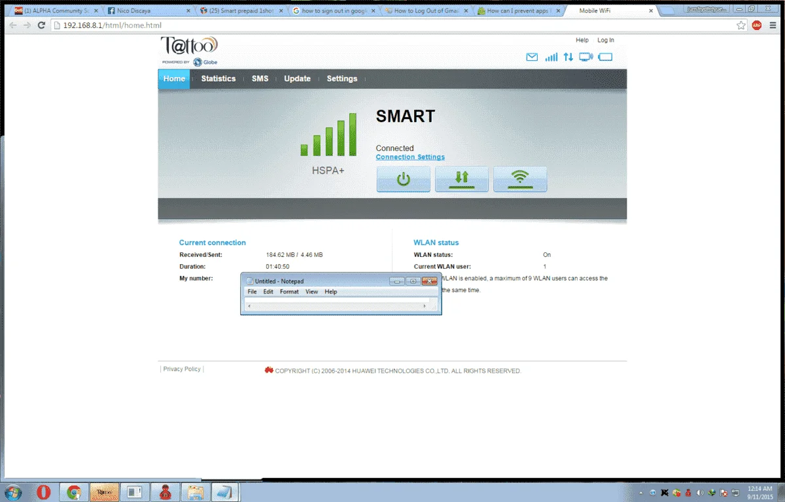Open the Settings tab
785x502 pixels.
(342, 78)
